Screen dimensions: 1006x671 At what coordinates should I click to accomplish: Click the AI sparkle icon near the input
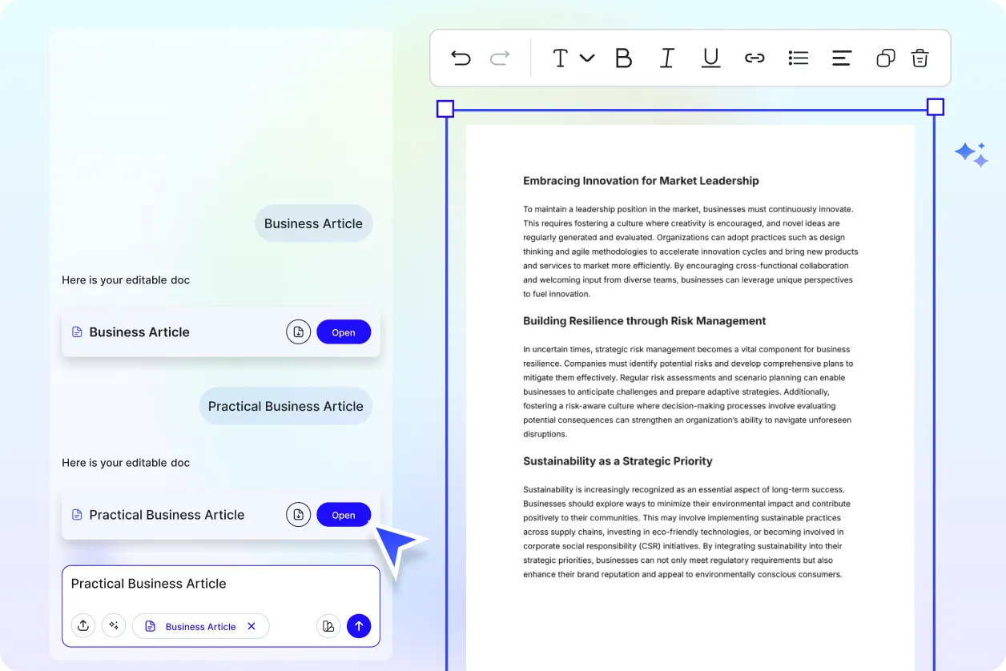(x=114, y=625)
